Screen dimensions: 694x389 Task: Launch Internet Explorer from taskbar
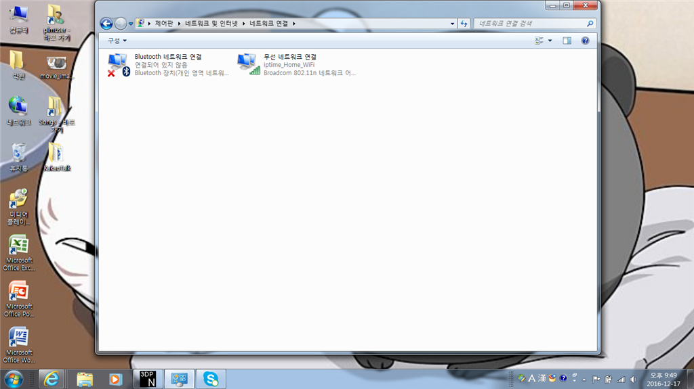(52, 380)
